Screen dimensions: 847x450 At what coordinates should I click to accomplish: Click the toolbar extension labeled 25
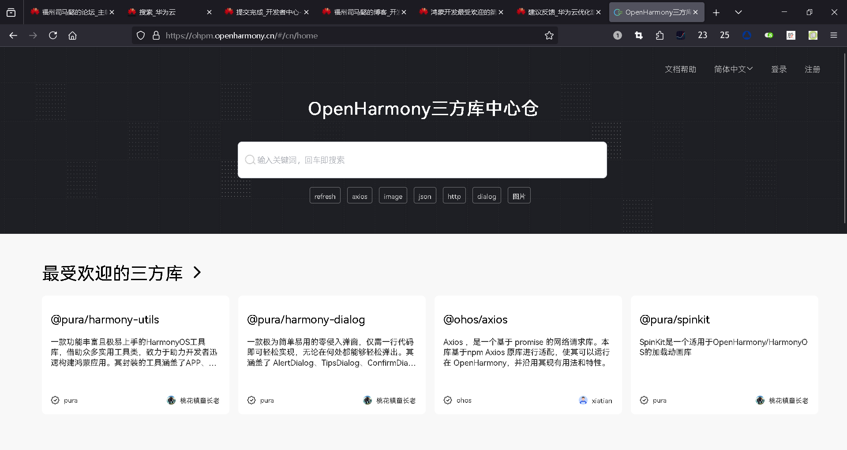(x=724, y=35)
